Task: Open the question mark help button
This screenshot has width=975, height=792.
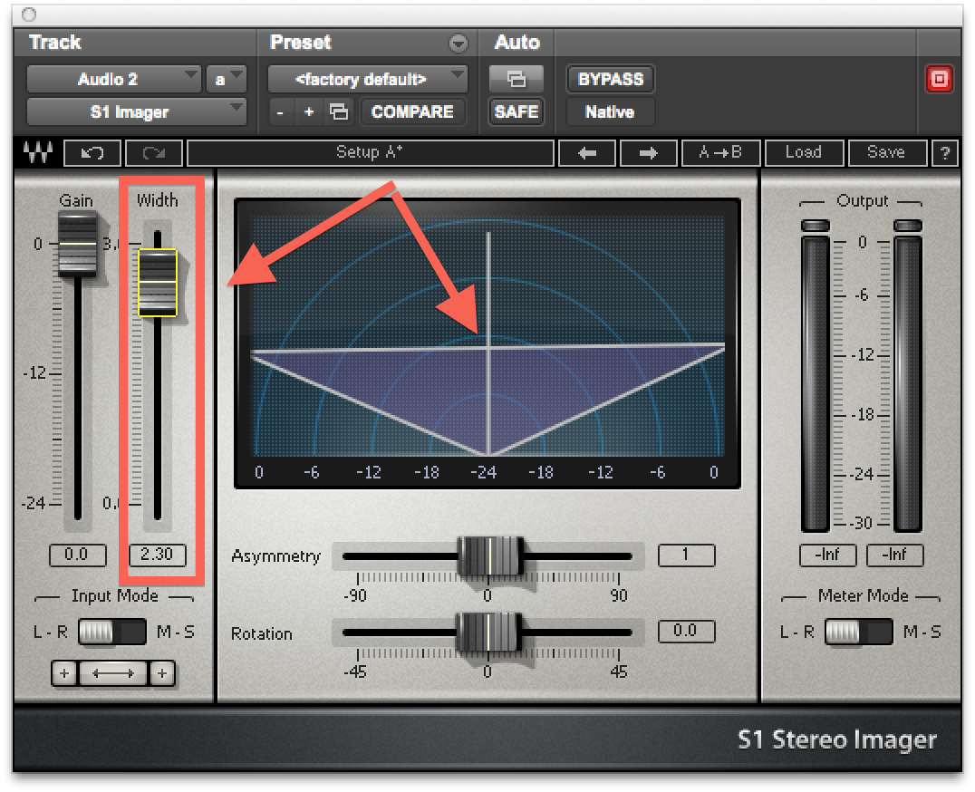Action: (x=945, y=153)
